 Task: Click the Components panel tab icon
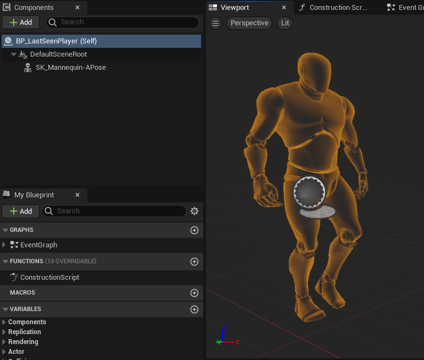click(7, 7)
